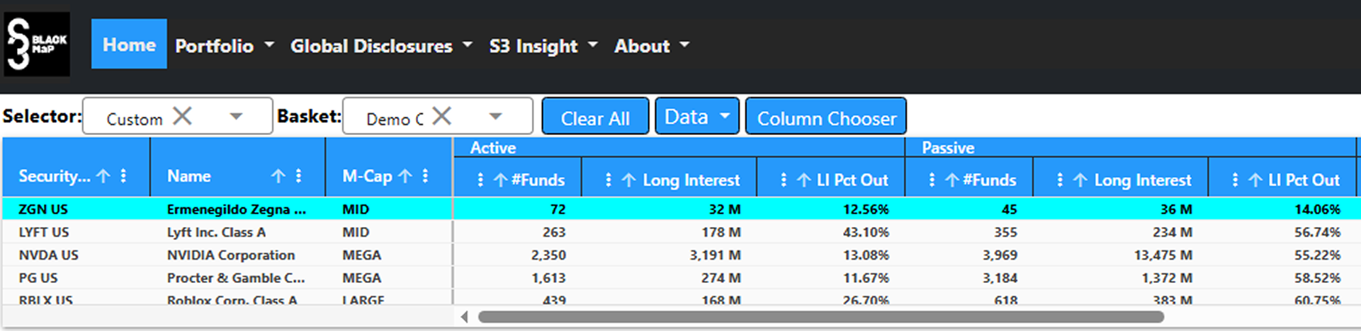Open the Data dropdown button

pos(697,116)
